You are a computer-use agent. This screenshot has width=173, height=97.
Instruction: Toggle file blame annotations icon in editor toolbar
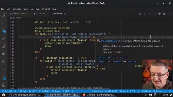[159, 14]
